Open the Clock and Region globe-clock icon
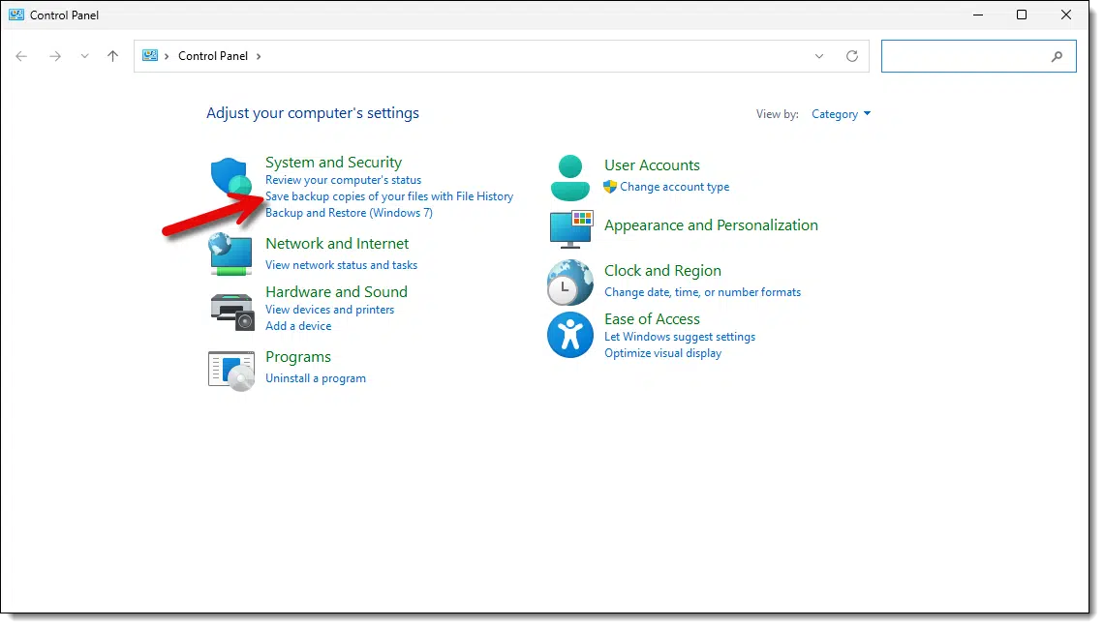The width and height of the screenshot is (1104, 628). 570,283
